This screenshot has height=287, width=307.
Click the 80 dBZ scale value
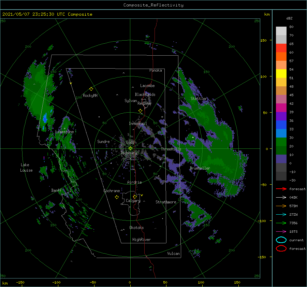tap(291, 27)
